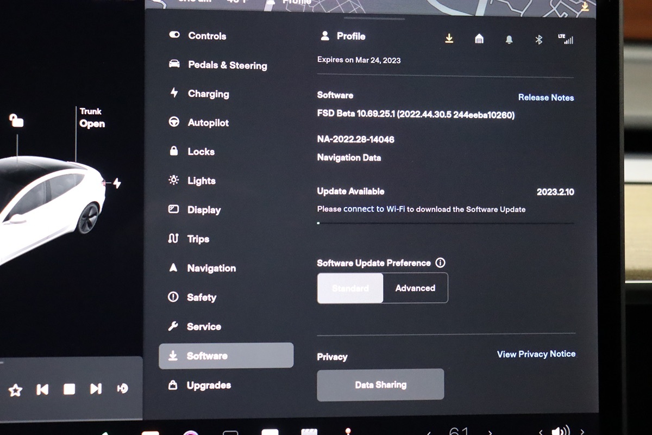Skip to the next track
The image size is (652, 435).
96,389
